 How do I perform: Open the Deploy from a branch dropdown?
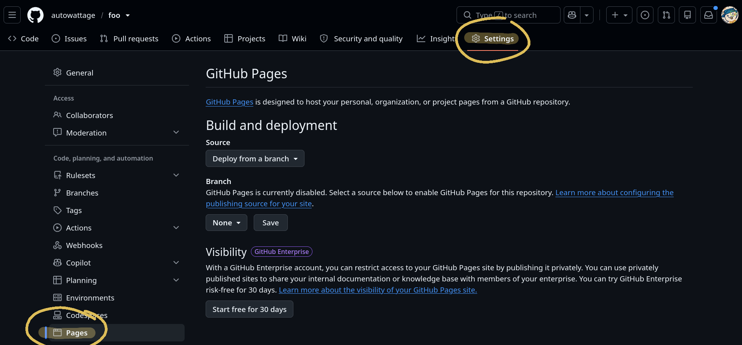point(255,159)
